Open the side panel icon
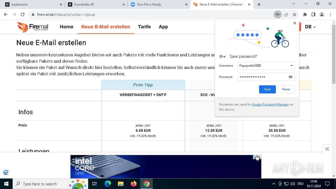The height and width of the screenshot is (189, 336). (x=313, y=14)
